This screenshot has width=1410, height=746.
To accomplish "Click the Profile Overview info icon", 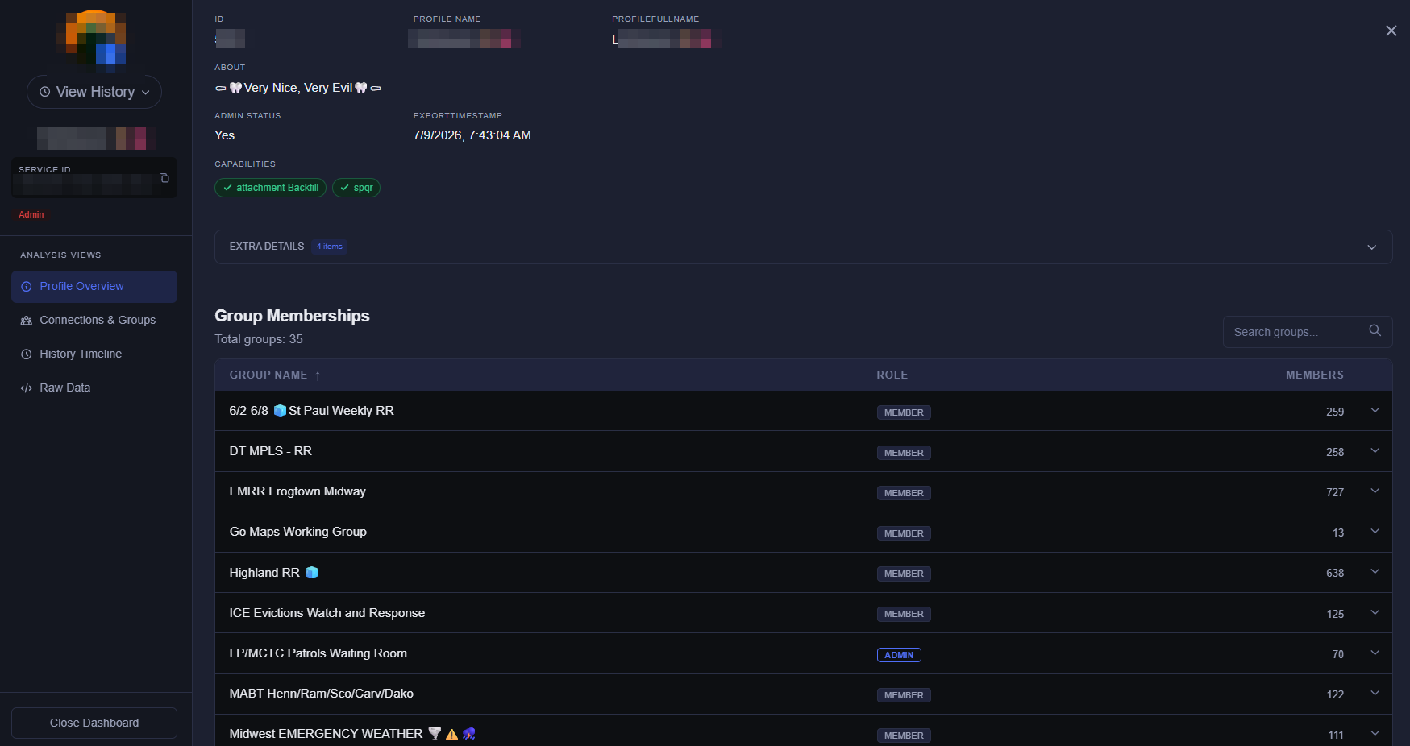I will pos(27,287).
